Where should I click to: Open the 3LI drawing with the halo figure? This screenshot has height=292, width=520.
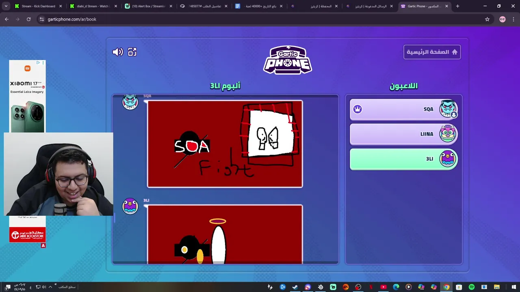pos(225,234)
